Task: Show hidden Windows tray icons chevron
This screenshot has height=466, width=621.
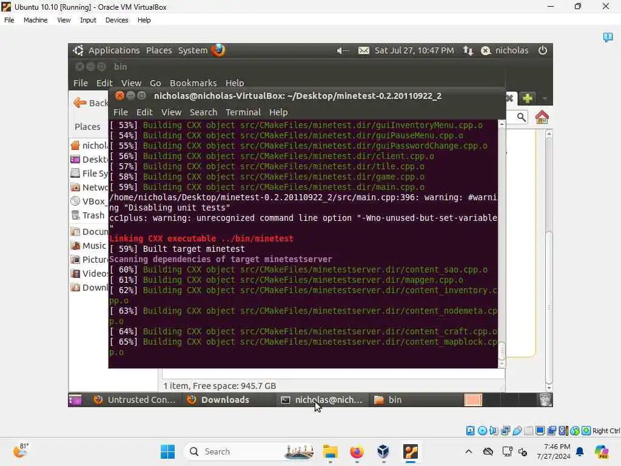Action: (469, 451)
